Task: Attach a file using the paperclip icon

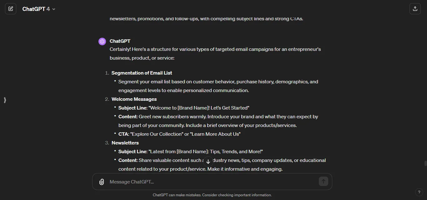Action: tap(102, 182)
